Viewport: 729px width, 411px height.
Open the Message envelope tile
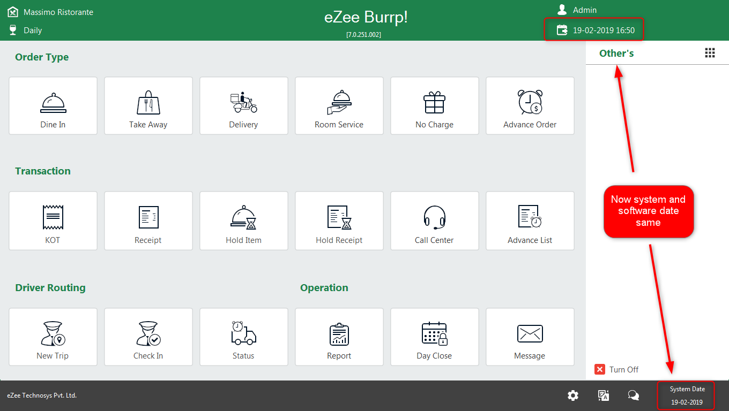tap(530, 337)
